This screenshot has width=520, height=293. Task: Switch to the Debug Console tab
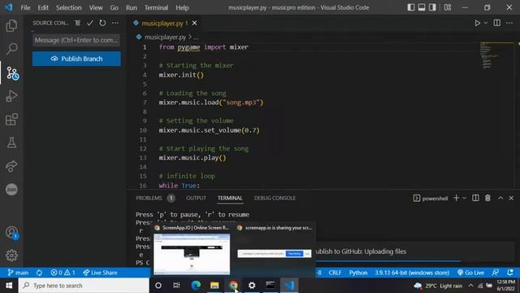[x=275, y=198]
